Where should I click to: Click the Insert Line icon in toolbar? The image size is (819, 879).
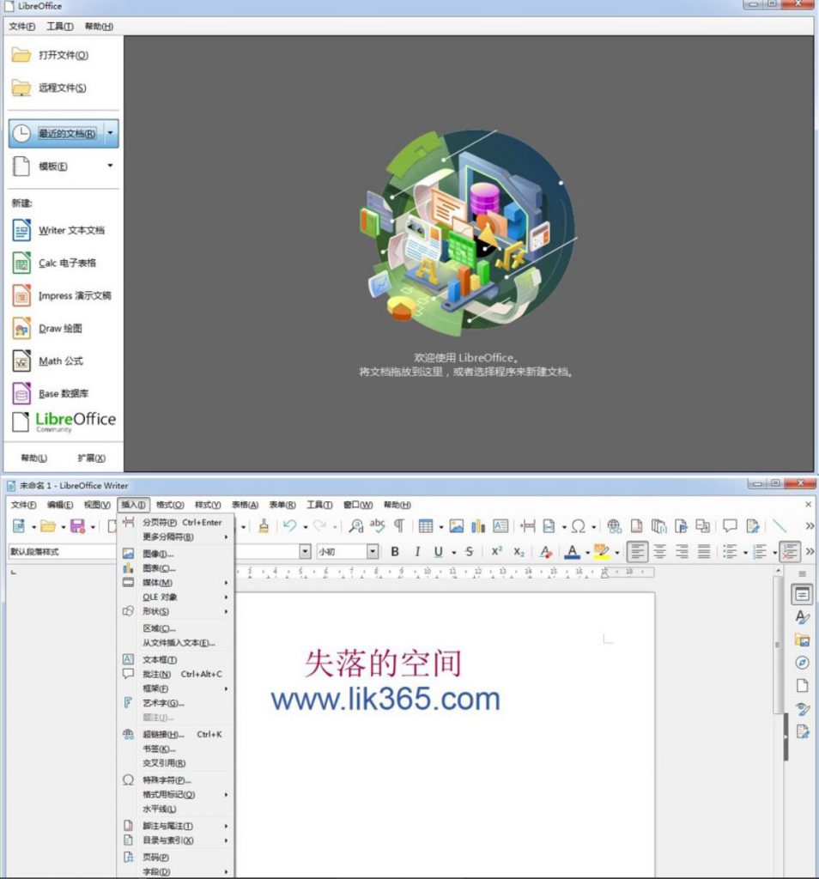[x=780, y=526]
